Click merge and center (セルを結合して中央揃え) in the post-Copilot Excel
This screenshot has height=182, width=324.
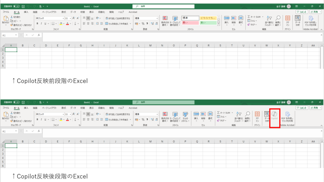tap(117, 119)
